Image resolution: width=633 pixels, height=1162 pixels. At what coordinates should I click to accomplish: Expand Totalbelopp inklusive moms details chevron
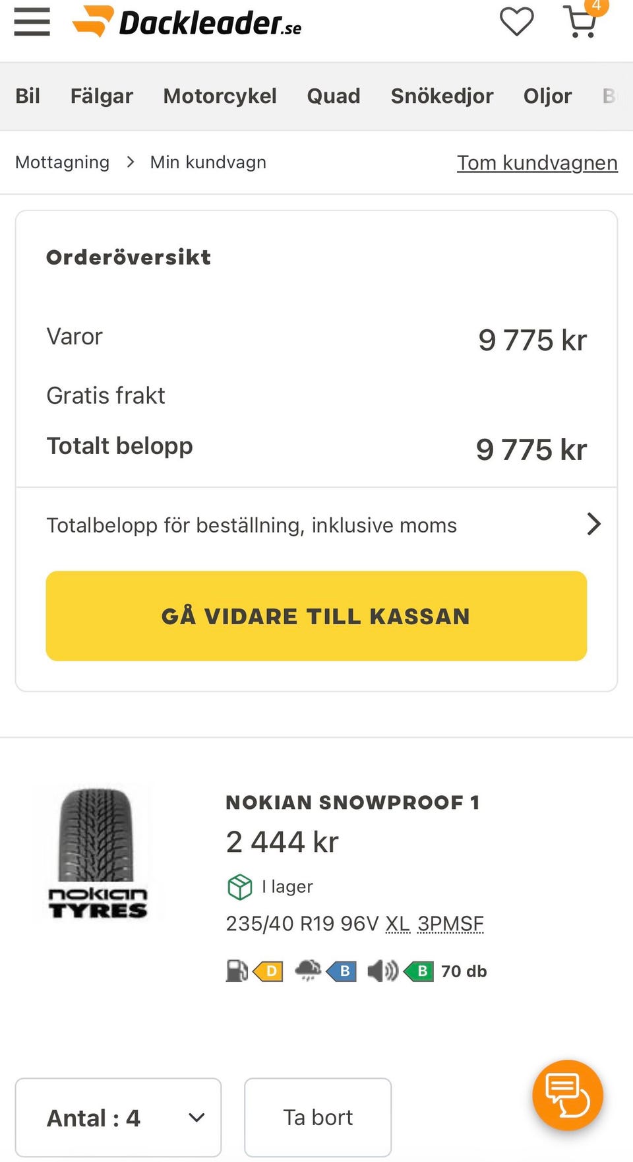(x=593, y=525)
